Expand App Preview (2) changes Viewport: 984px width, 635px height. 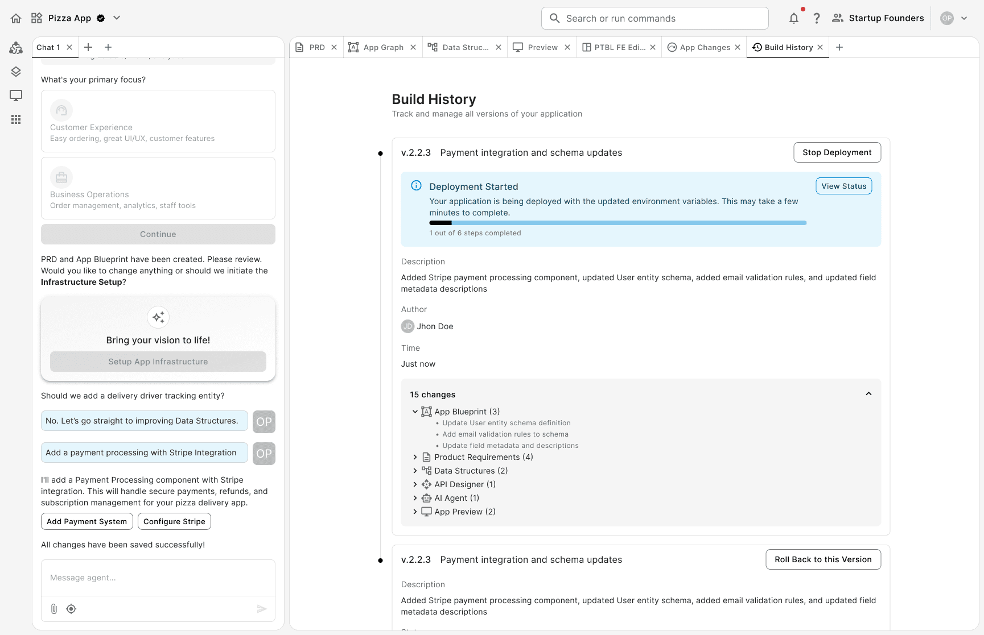(x=415, y=512)
